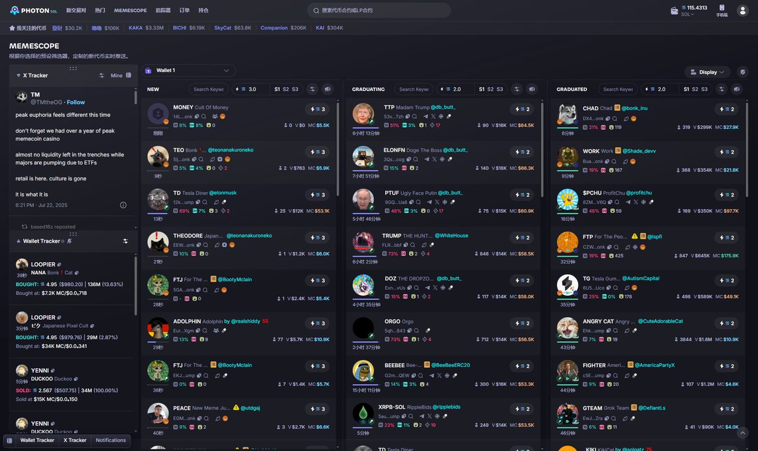Click the watchlist star icon
Viewport: 758px width, 451px height.
[12, 28]
